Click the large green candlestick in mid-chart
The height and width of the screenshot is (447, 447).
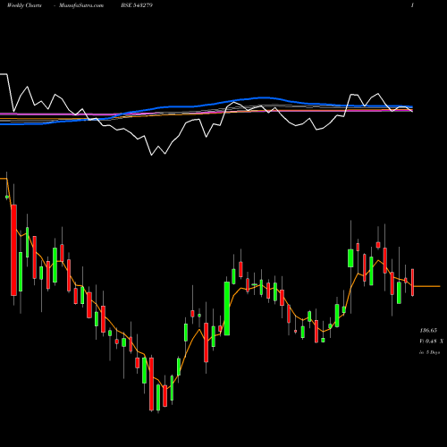coord(227,308)
